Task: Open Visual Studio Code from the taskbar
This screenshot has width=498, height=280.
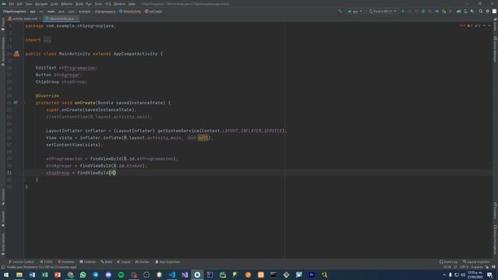Action: [172, 275]
